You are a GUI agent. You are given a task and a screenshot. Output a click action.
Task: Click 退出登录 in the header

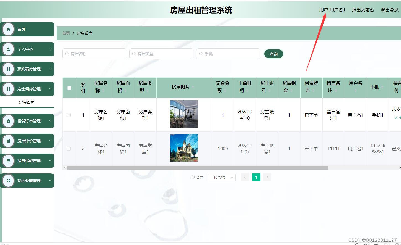pyautogui.click(x=389, y=10)
